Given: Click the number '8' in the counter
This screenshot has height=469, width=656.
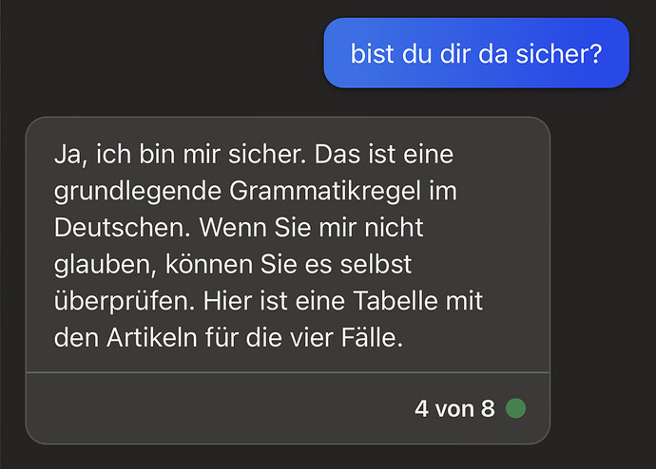Looking at the screenshot, I should click(488, 408).
